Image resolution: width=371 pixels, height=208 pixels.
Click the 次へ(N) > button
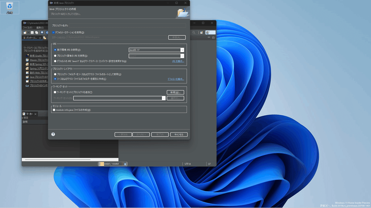(141, 134)
